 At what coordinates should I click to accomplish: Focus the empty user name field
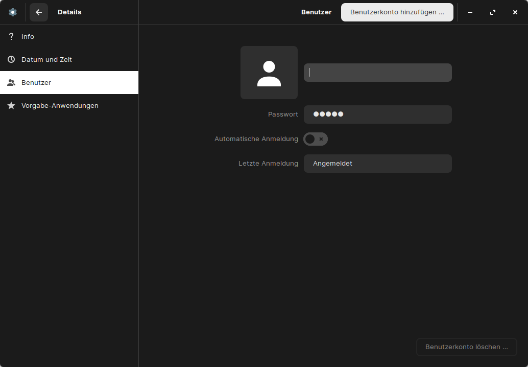tap(378, 73)
